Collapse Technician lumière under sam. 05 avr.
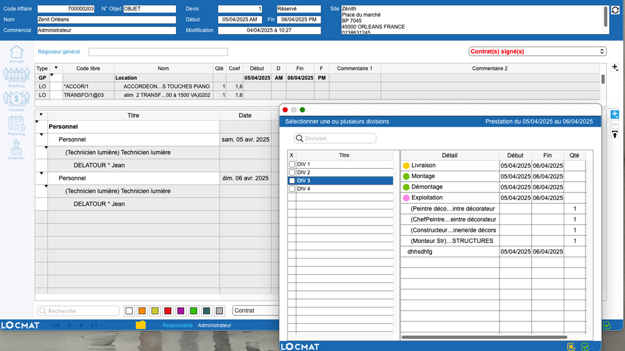Screen dimensions: 625x351 coord(46,148)
